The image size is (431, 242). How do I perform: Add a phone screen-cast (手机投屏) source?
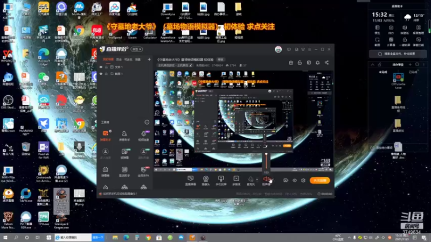pyautogui.click(x=221, y=181)
